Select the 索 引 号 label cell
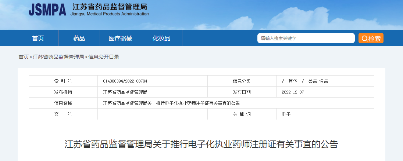Screen dimensions: 403x161 point(63,81)
